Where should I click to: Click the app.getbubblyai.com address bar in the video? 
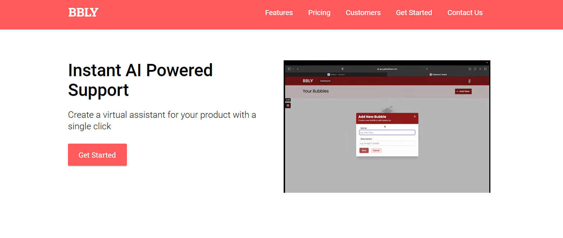[x=387, y=69]
